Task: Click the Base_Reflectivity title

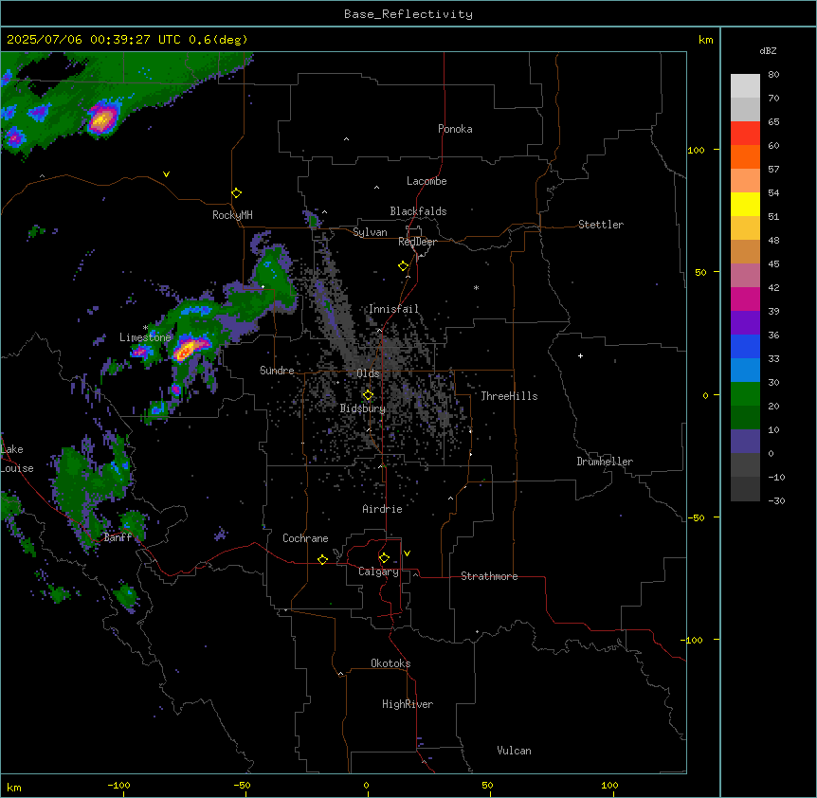Action: point(408,14)
